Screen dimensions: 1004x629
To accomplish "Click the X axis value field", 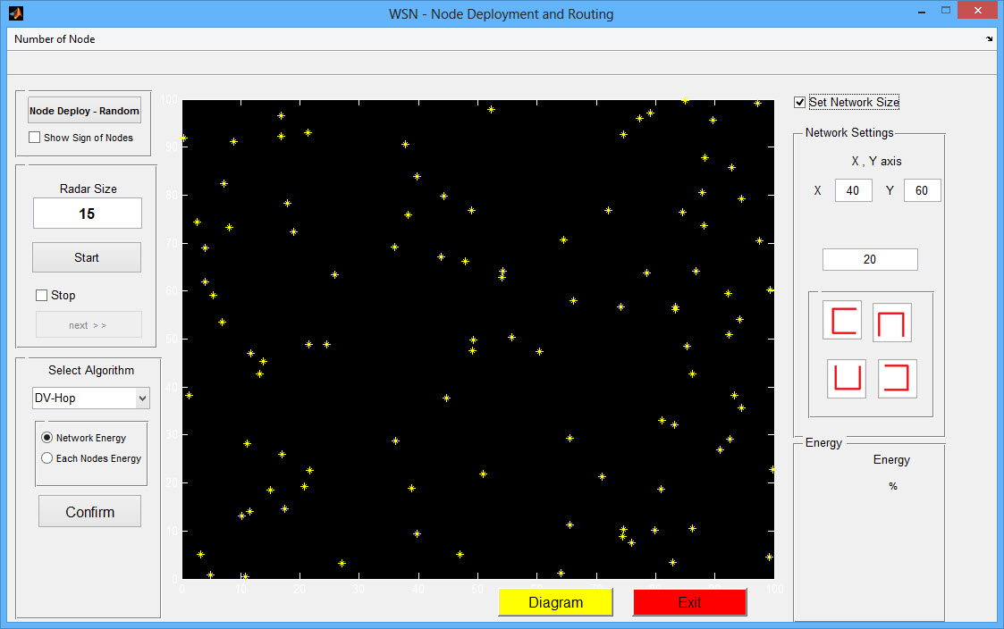I will tap(853, 190).
